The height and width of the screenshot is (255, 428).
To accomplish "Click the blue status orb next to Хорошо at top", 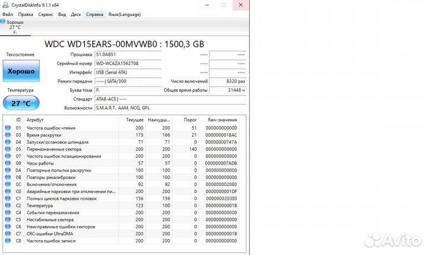I will [x=3, y=21].
